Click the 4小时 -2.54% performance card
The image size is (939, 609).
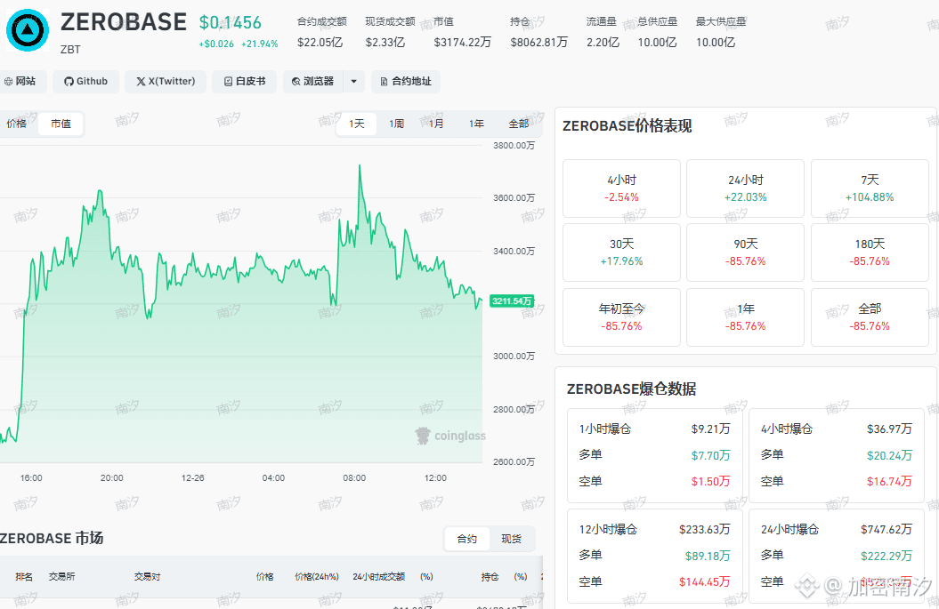point(621,188)
